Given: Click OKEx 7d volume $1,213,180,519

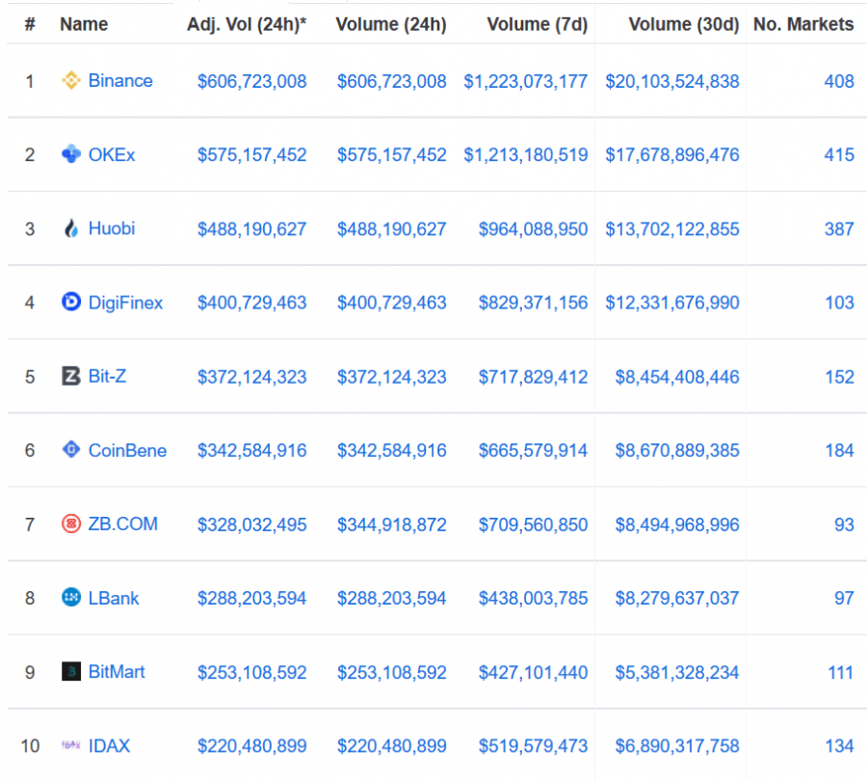Looking at the screenshot, I should (x=525, y=155).
